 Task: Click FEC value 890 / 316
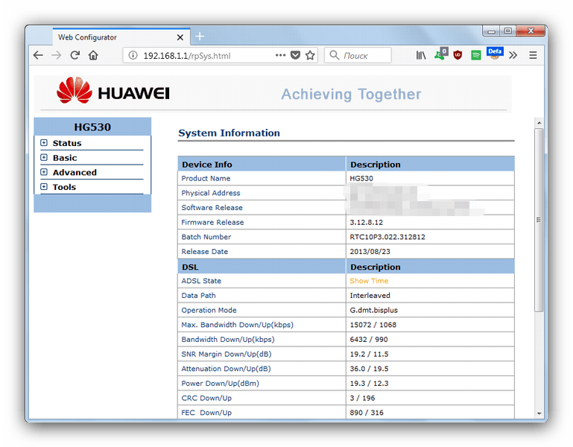(x=367, y=413)
